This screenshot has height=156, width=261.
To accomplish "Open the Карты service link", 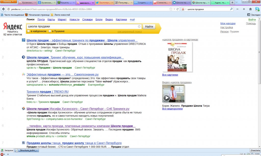I will 51,19.
